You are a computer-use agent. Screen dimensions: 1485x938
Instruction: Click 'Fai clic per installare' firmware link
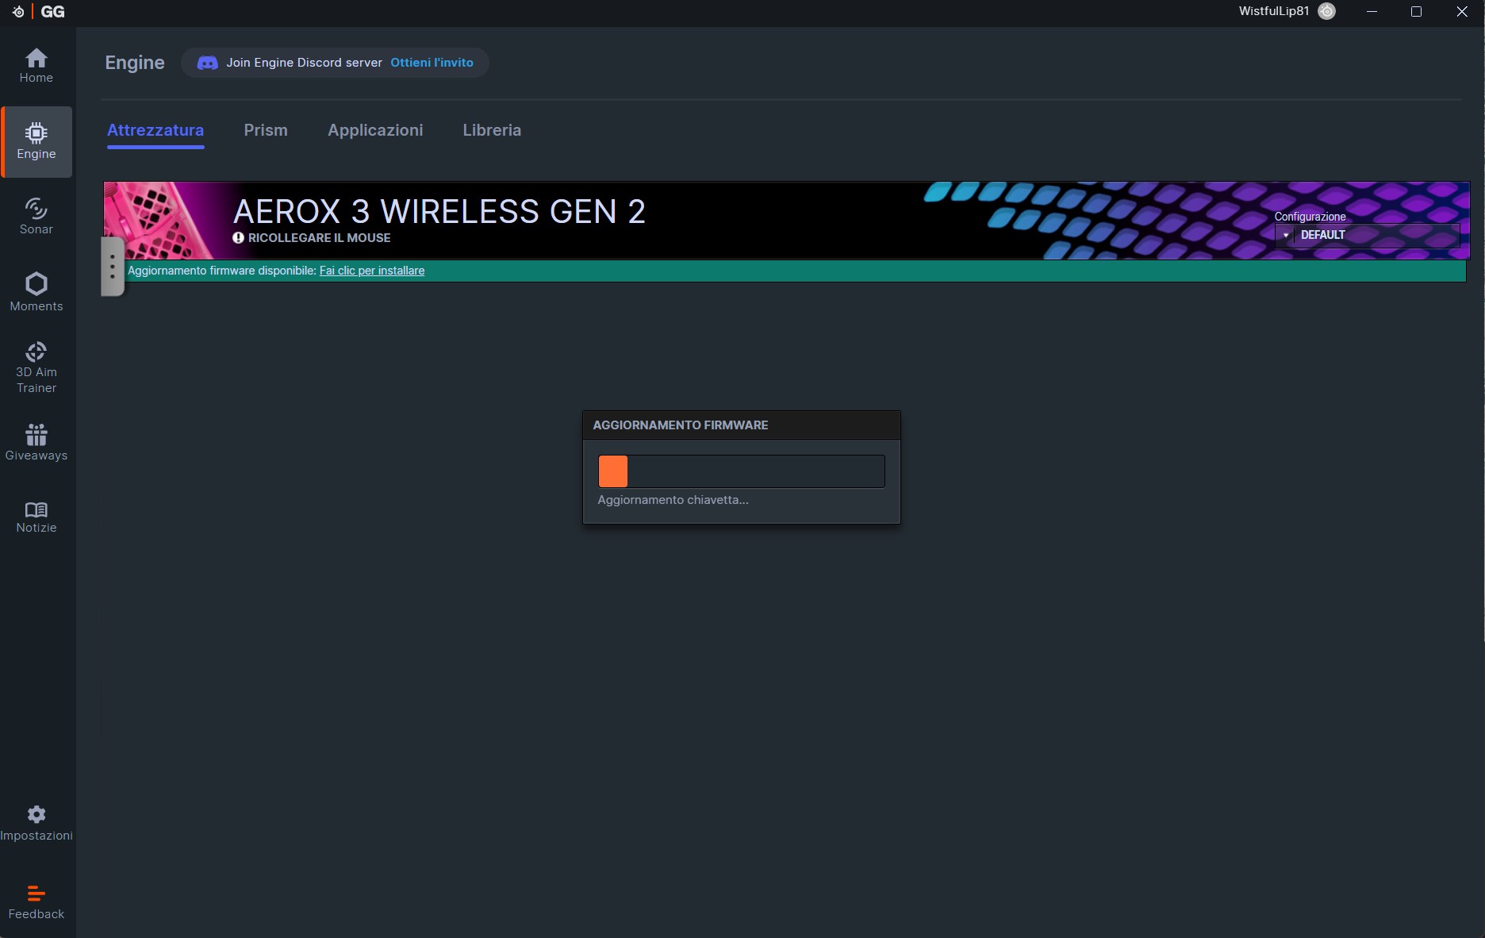pyautogui.click(x=371, y=271)
